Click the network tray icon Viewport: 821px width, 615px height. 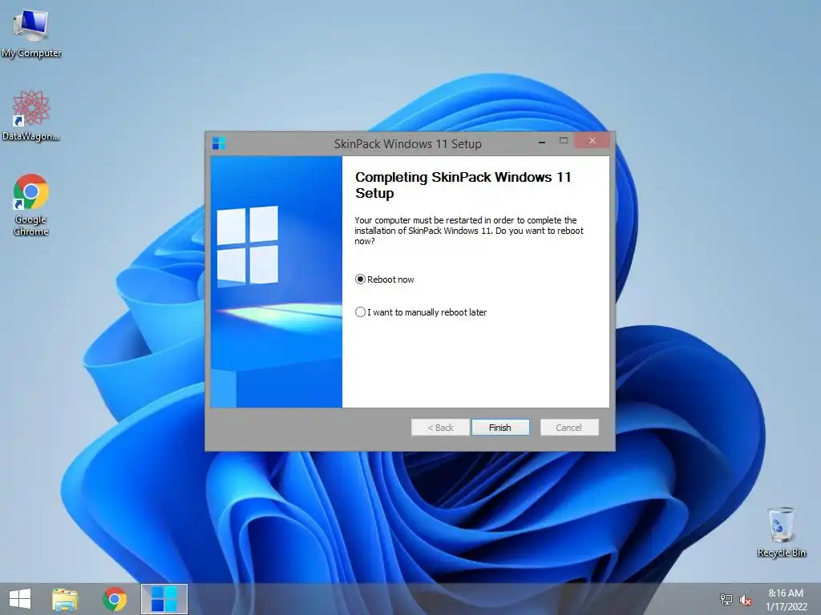pyautogui.click(x=726, y=600)
